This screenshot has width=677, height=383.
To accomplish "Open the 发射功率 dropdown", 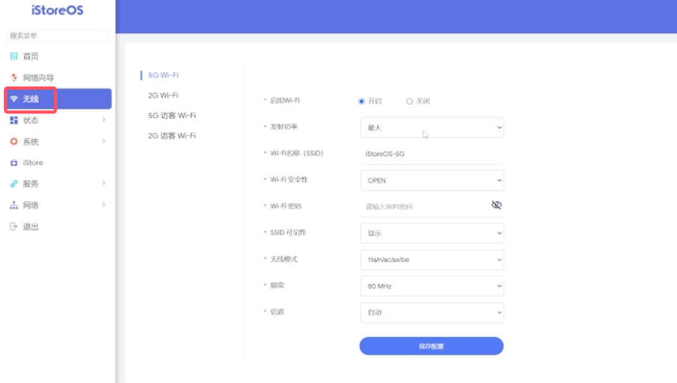I will pyautogui.click(x=431, y=127).
